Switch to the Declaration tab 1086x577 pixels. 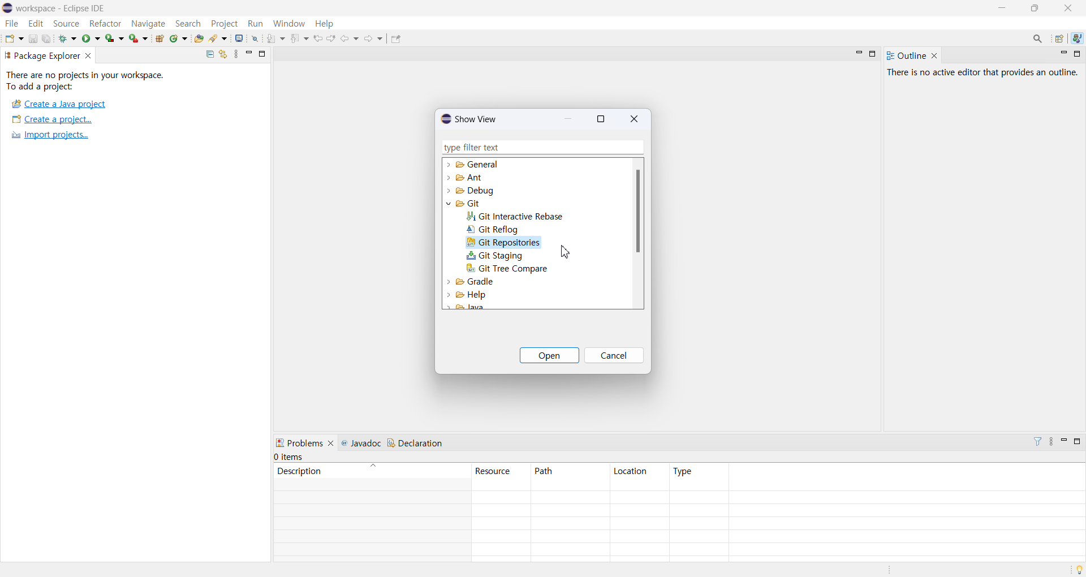pos(415,443)
